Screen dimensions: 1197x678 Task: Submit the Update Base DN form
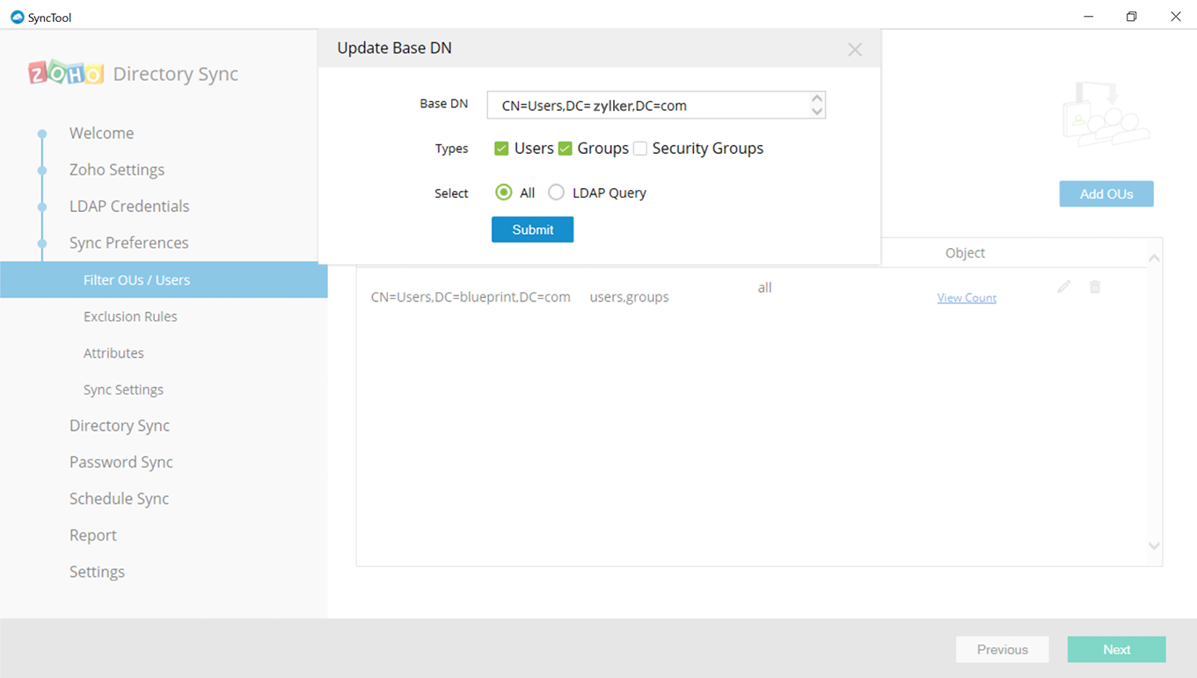coord(533,230)
